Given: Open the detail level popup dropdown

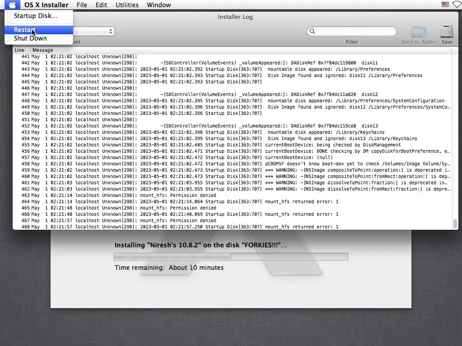Looking at the screenshot, I should coord(94,31).
